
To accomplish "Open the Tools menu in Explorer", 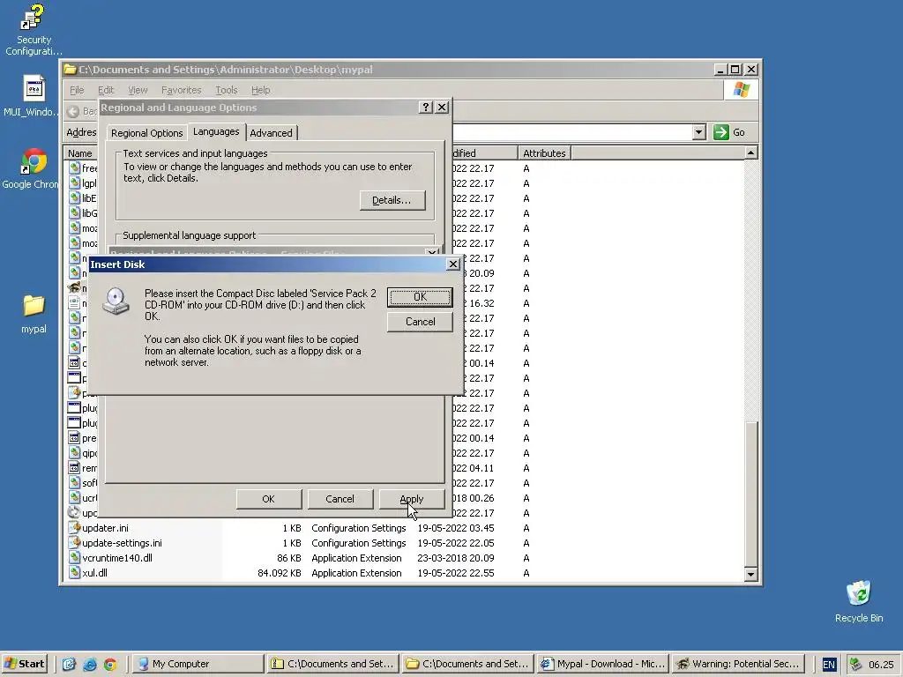I will [227, 90].
